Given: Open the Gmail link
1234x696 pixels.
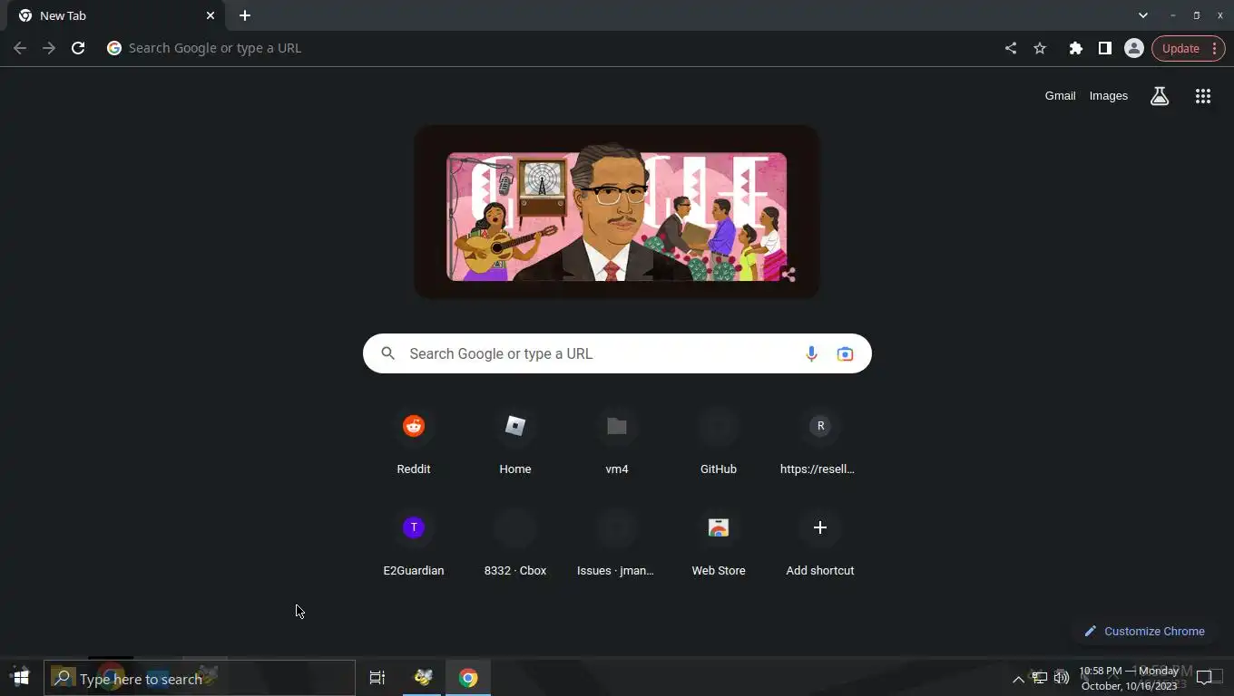Looking at the screenshot, I should pos(1060,95).
